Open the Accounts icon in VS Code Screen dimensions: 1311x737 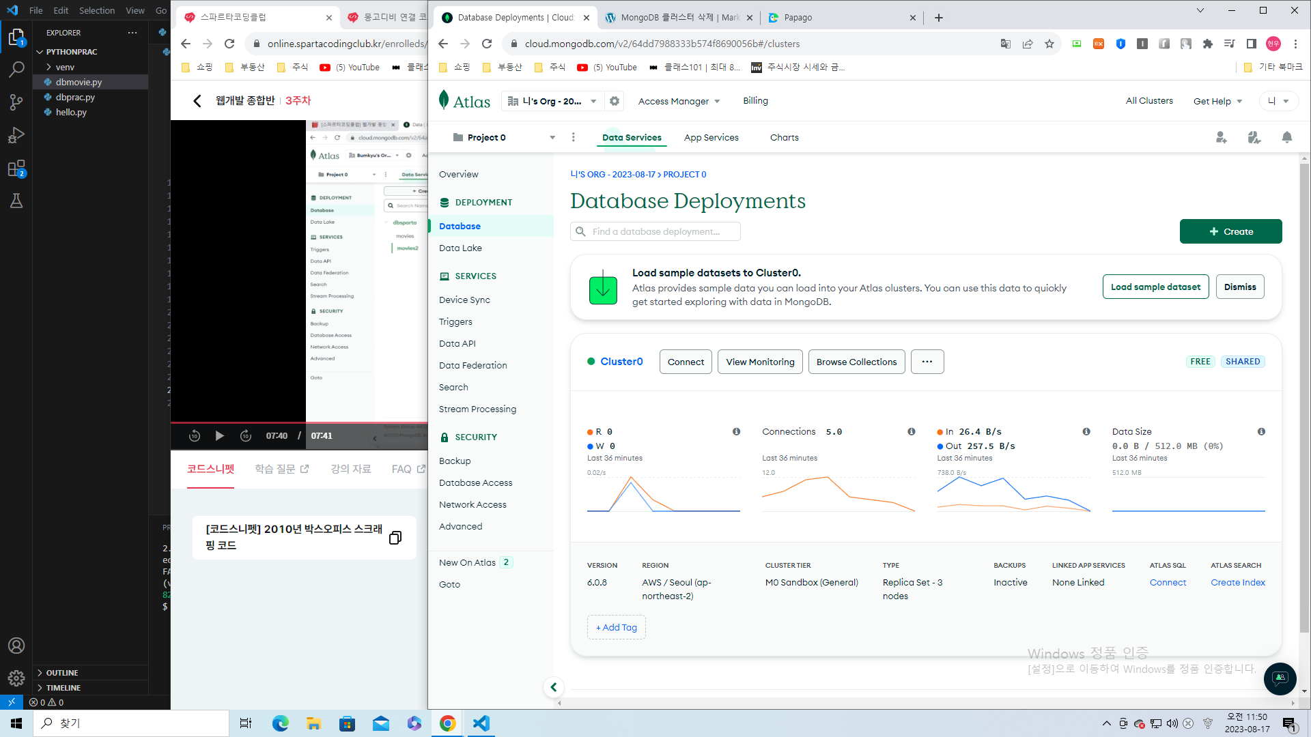tap(16, 646)
